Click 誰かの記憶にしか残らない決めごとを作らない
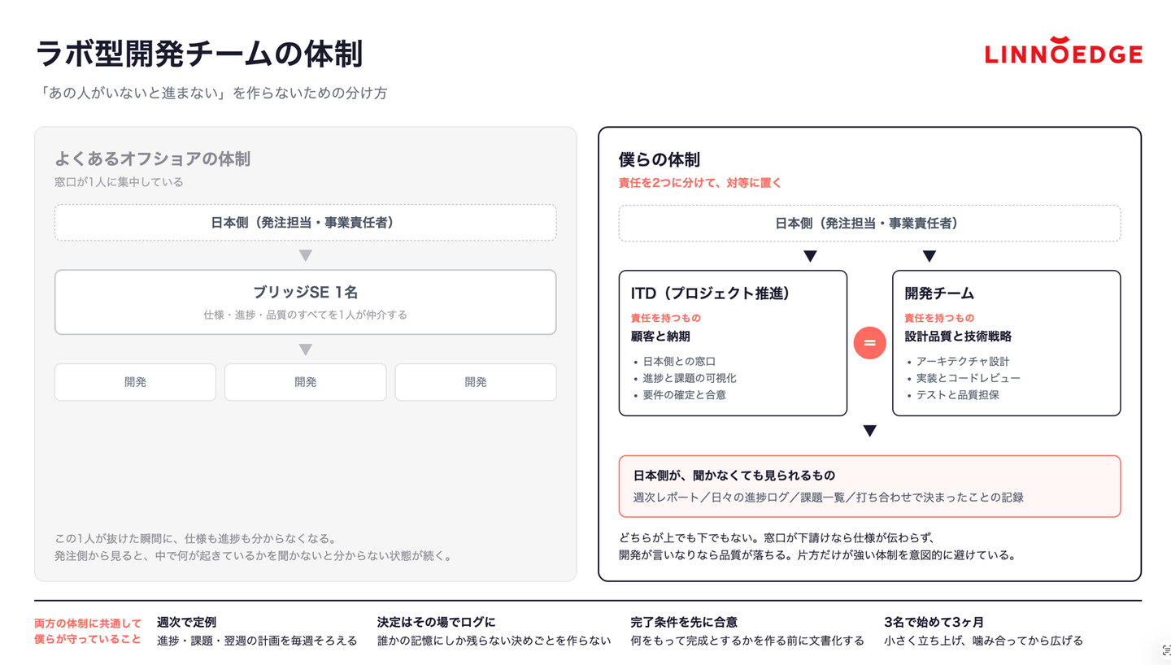1171x665 pixels. [494, 641]
